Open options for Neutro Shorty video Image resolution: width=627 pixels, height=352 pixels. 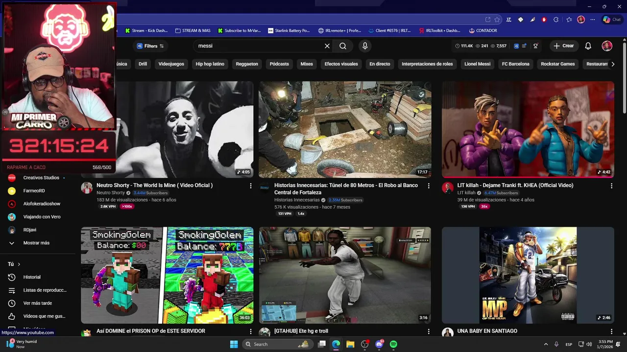[x=251, y=186]
